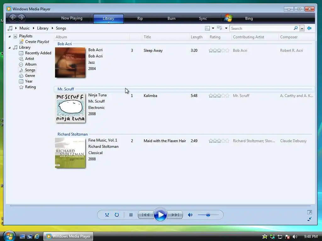322x241 pixels.
Task: Open the Rip tab
Action: [x=140, y=19]
